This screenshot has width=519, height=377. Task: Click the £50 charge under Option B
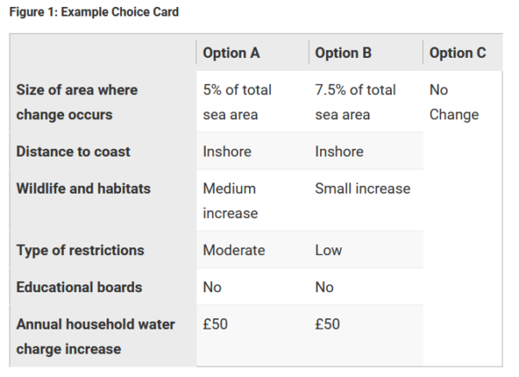click(x=328, y=324)
